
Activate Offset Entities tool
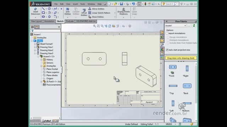click(x=84, y=13)
